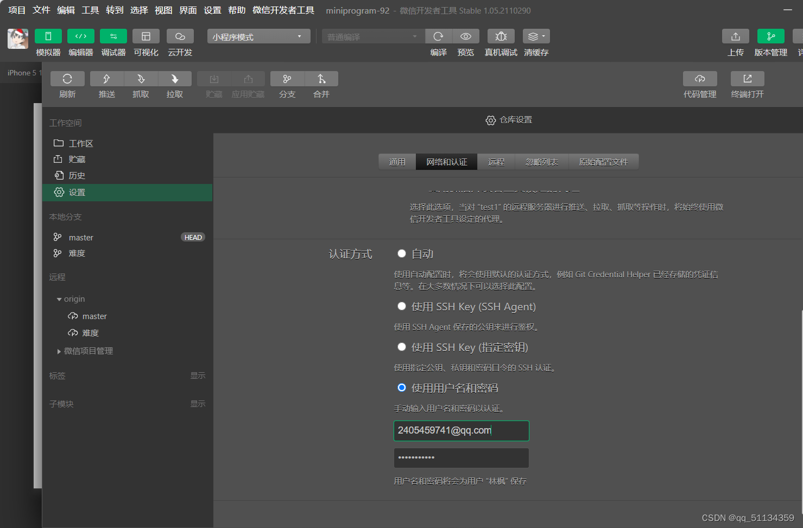Open the 小程序模式 mode dropdown

coord(258,36)
